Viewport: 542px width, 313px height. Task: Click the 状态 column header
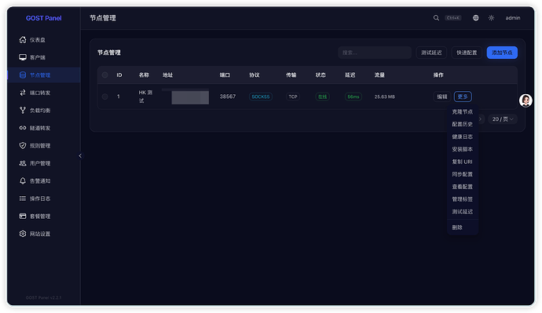pos(320,75)
